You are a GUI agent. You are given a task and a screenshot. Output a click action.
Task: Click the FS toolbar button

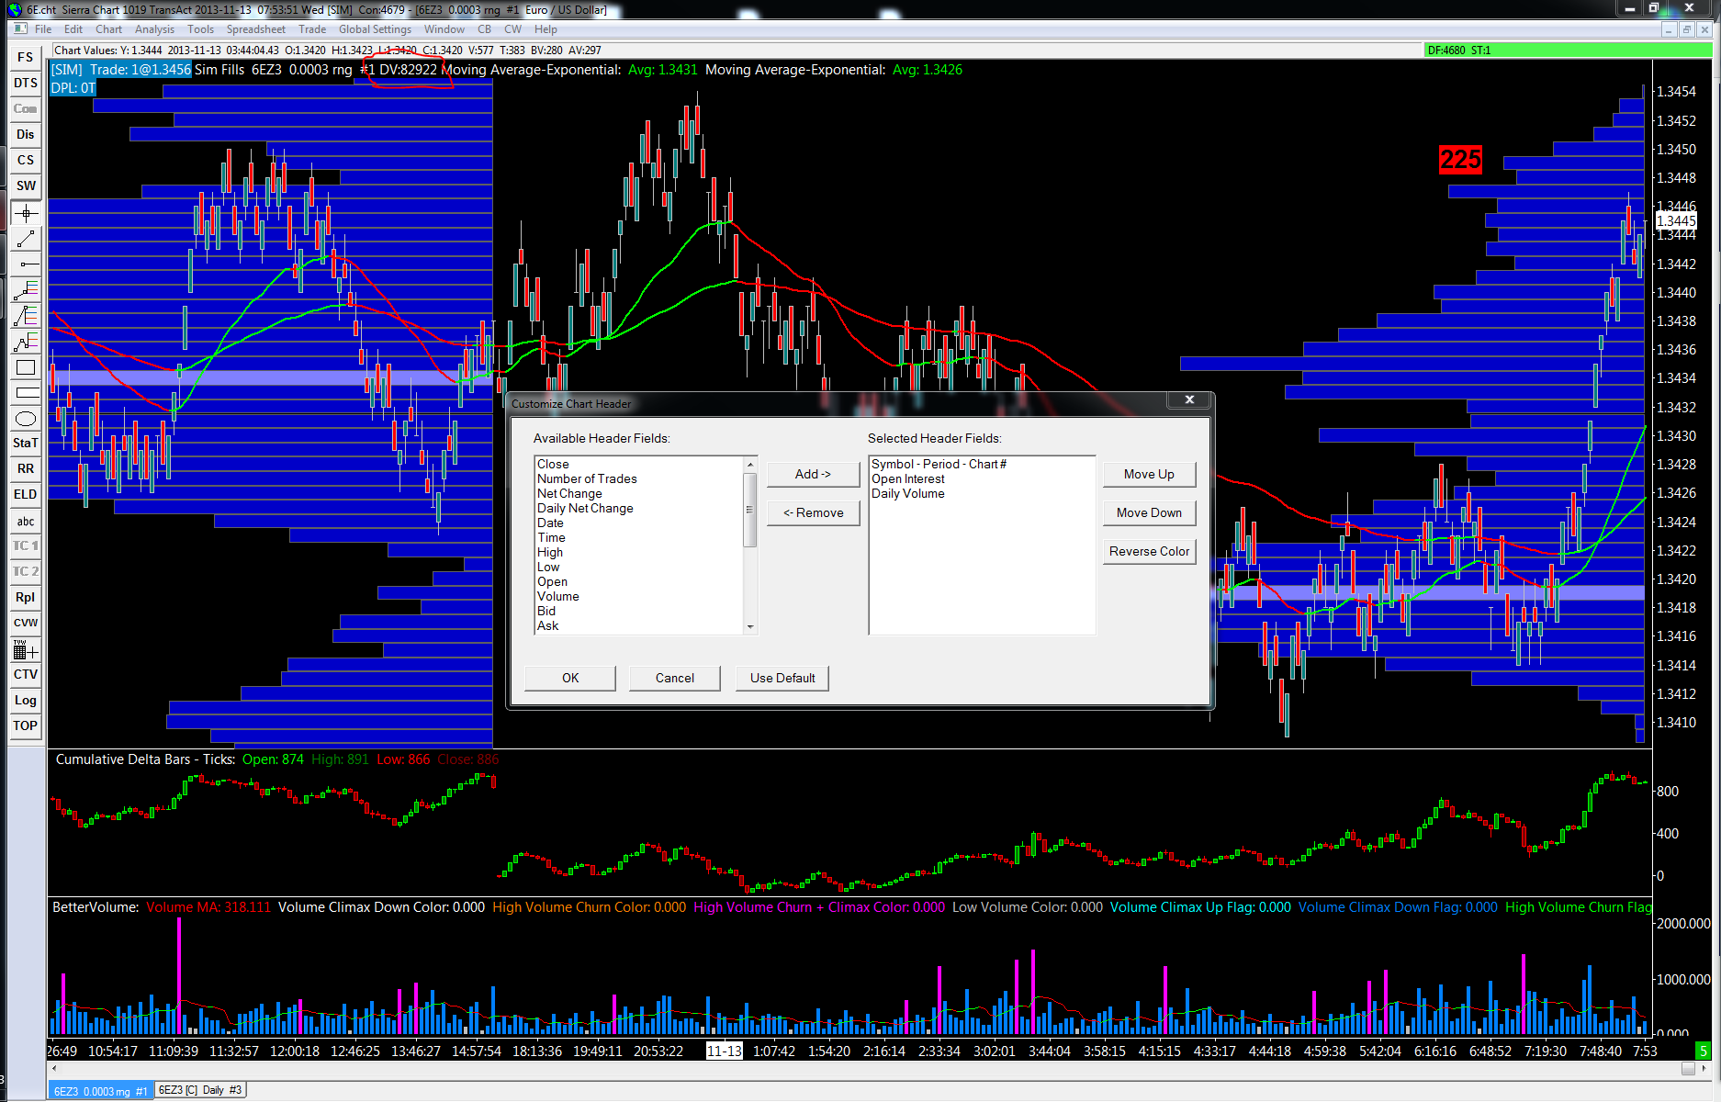(x=26, y=57)
